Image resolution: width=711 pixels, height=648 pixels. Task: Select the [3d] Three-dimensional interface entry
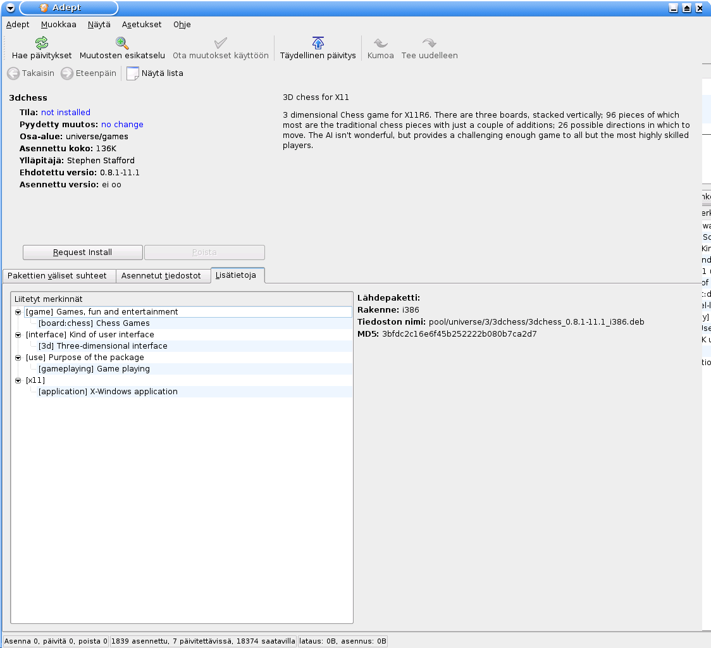(102, 346)
